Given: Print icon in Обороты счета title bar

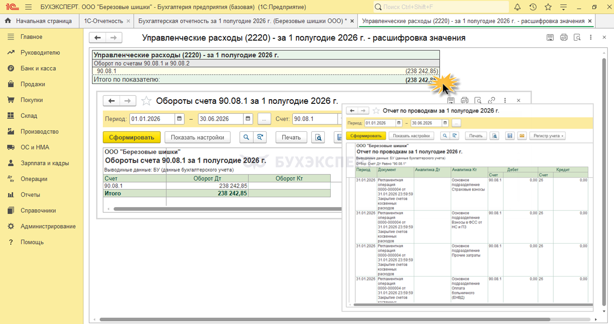Looking at the screenshot, I should click(x=464, y=101).
